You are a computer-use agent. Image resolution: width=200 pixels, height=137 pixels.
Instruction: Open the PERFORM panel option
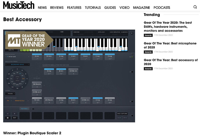click(x=76, y=32)
